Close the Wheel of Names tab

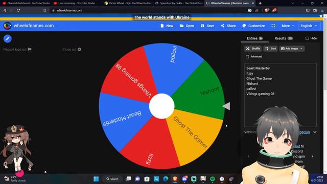tap(253, 3)
